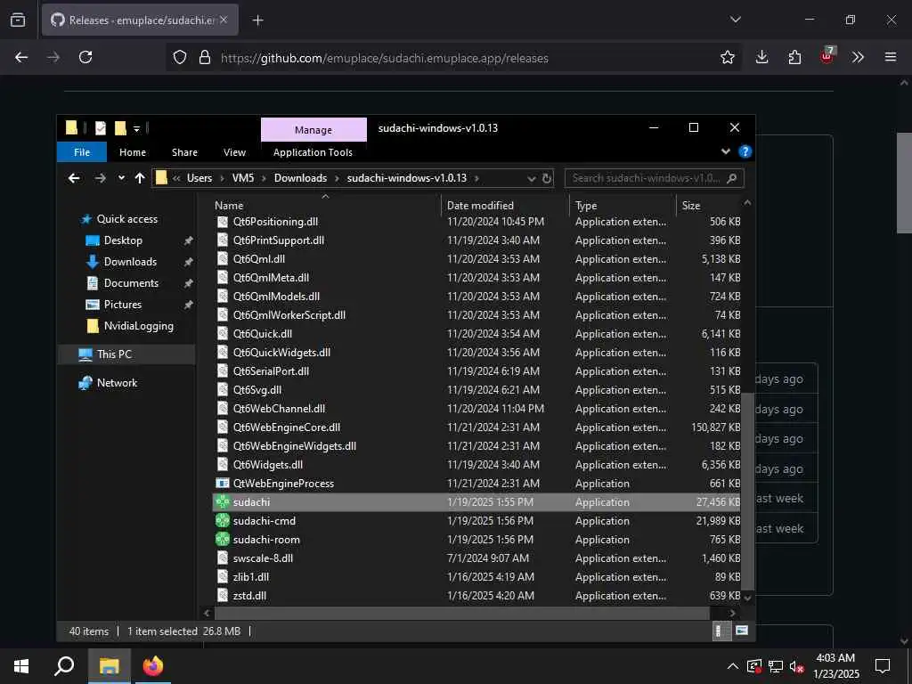Viewport: 912px width, 684px height.
Task: Click the Firefox icon in the taskbar
Action: (153, 665)
